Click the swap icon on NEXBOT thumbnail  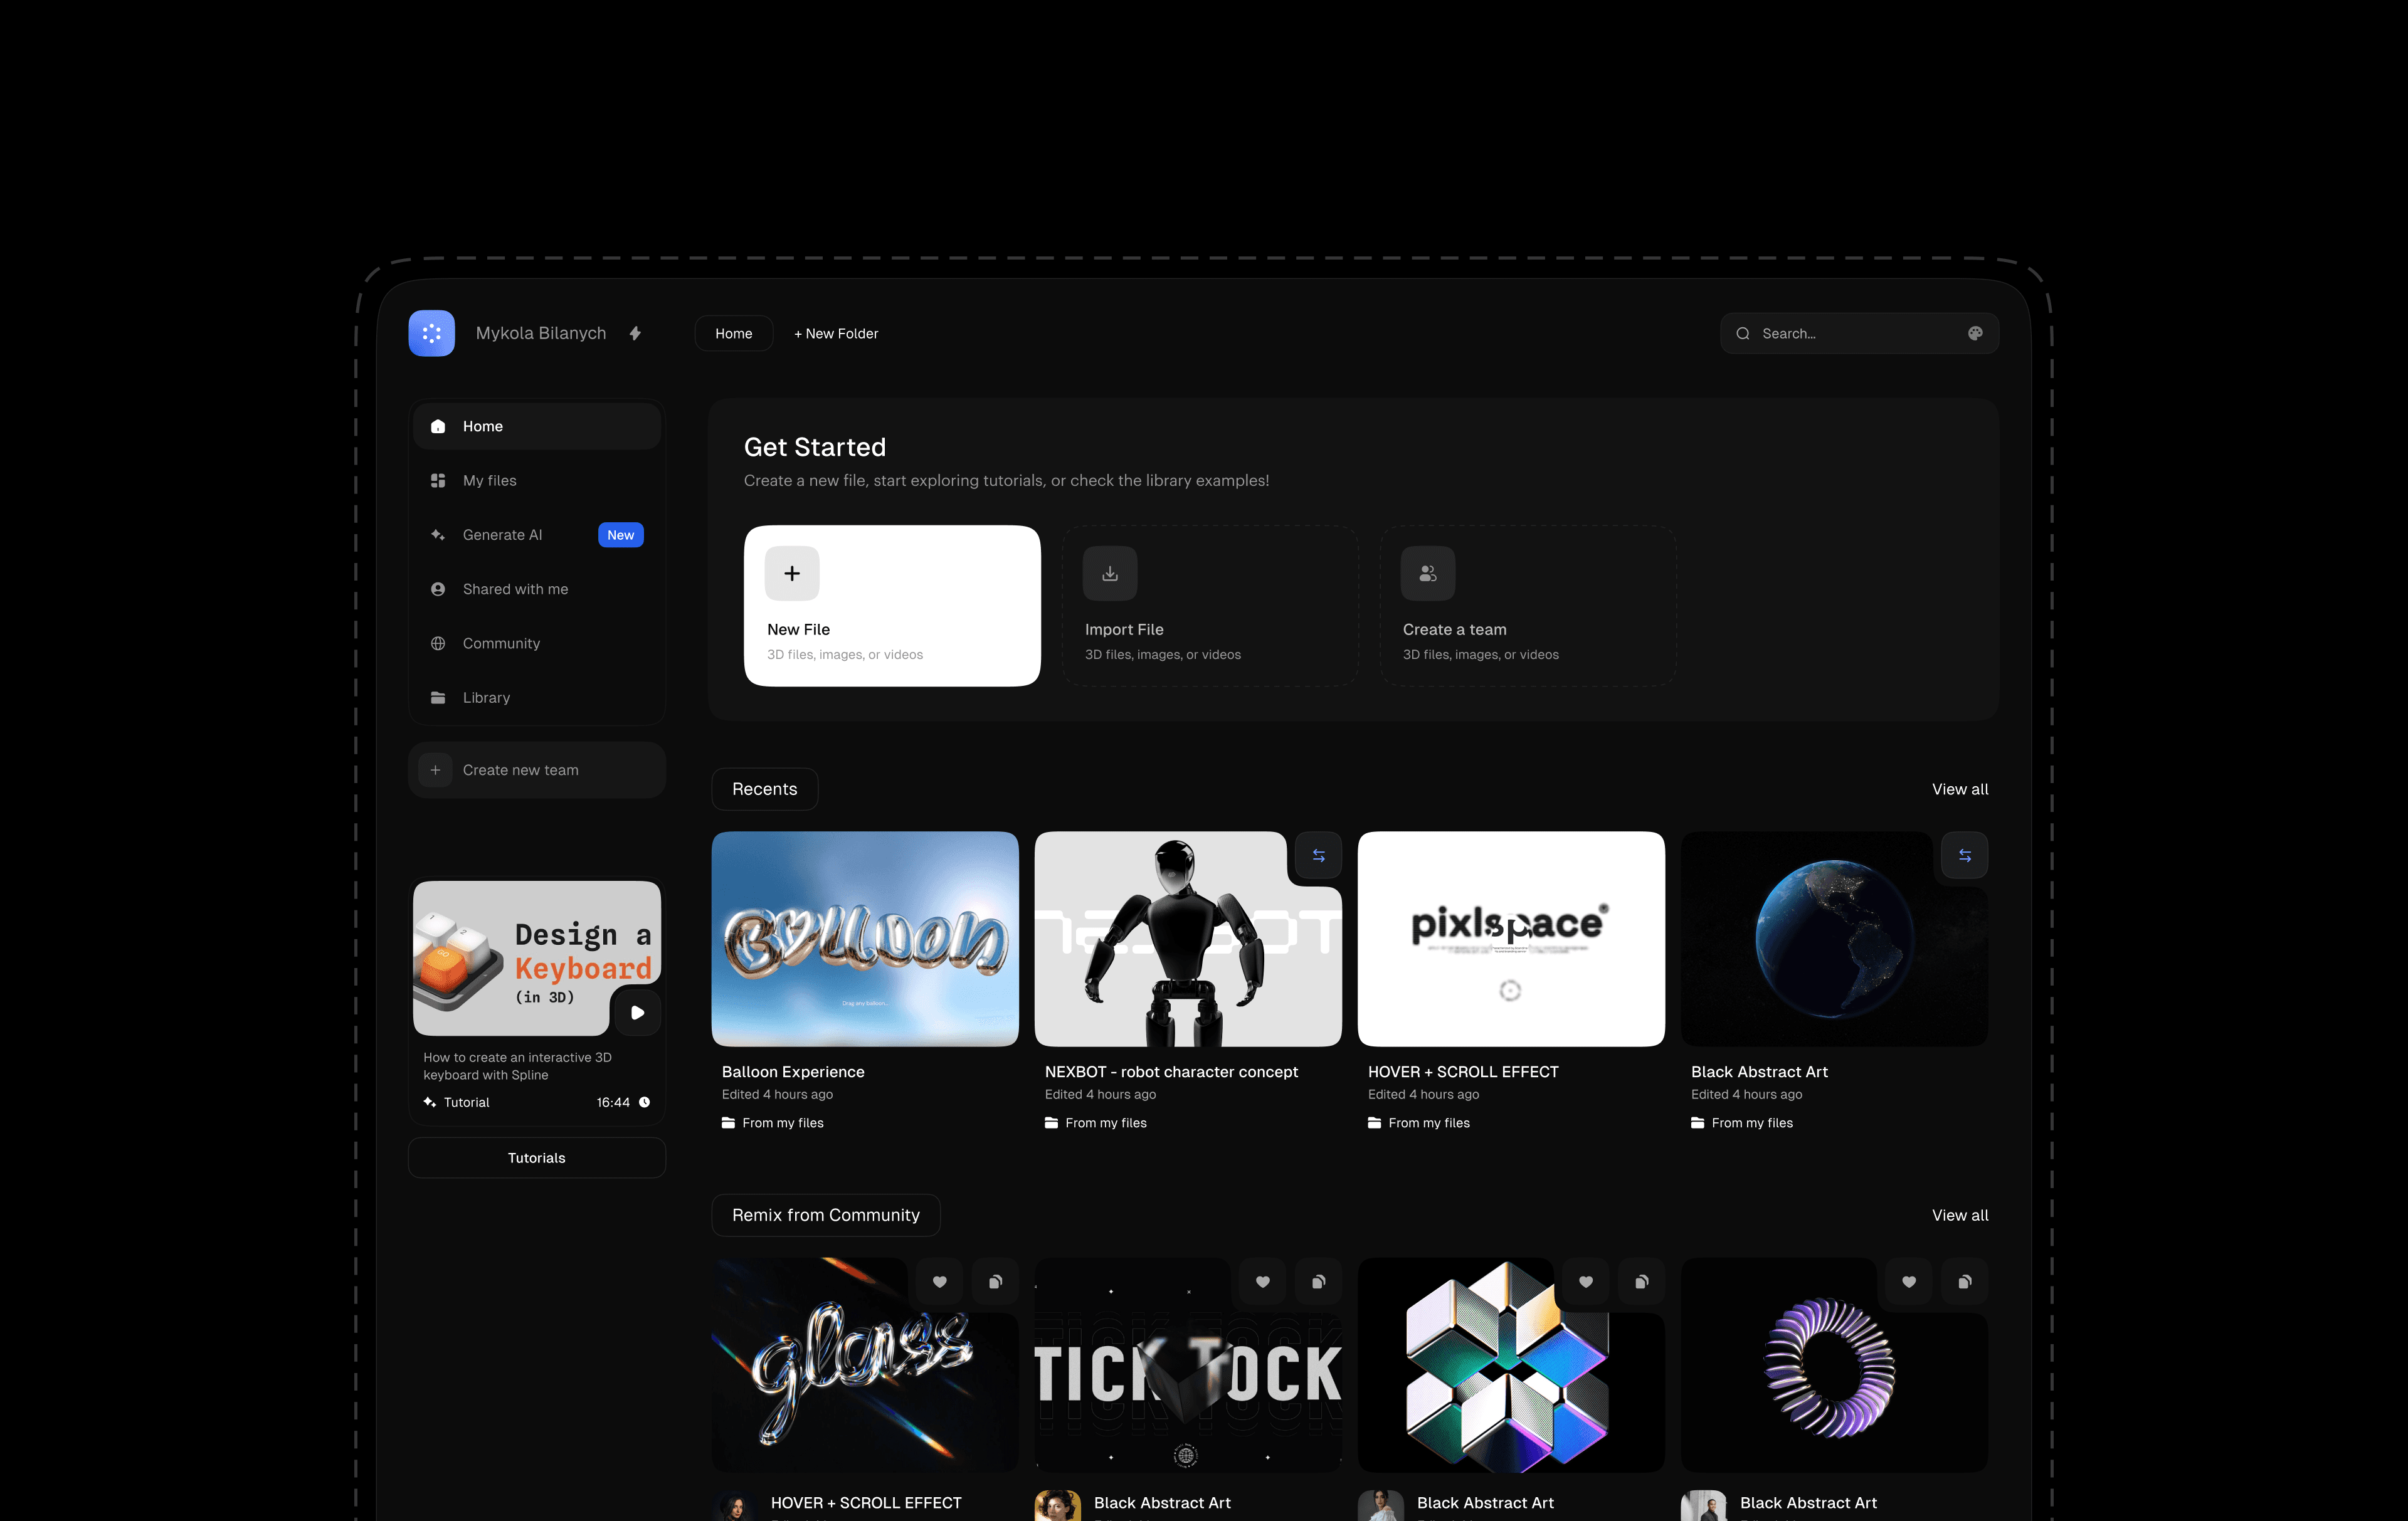pyautogui.click(x=1318, y=855)
